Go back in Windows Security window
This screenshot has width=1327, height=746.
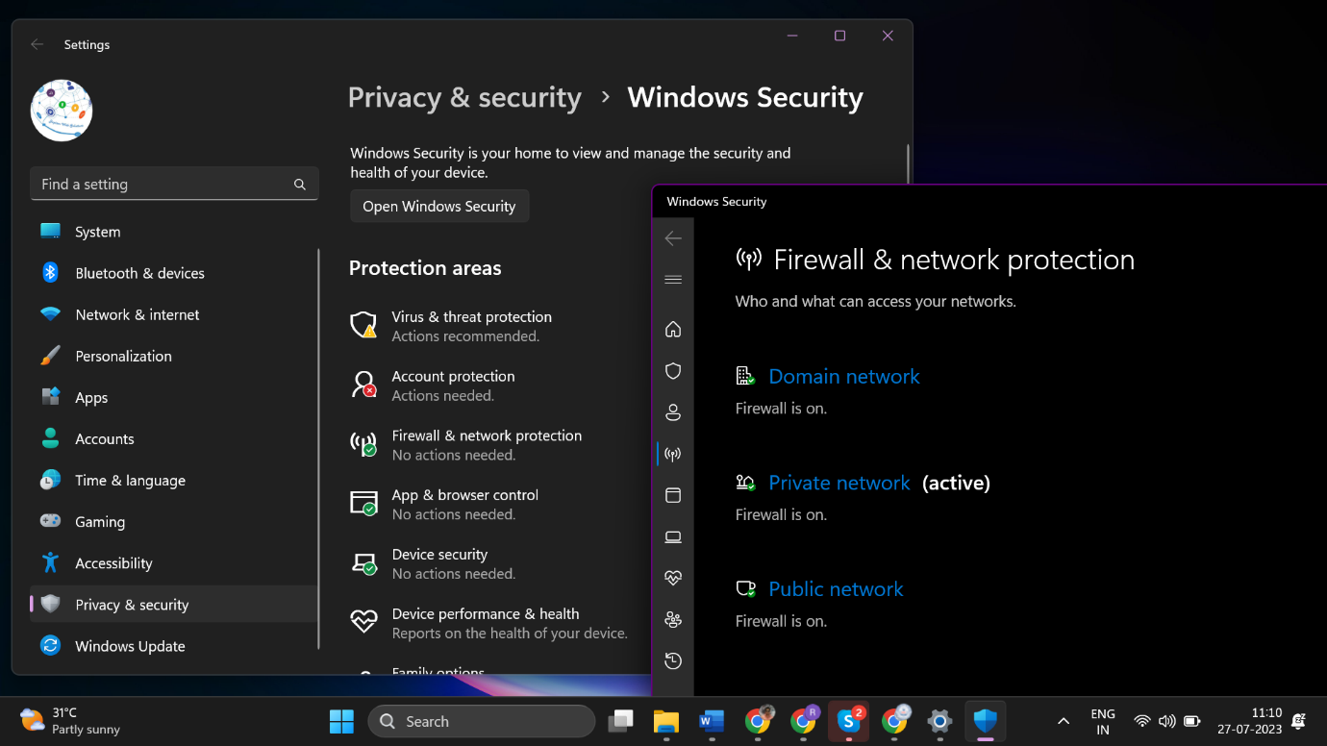[x=673, y=238]
